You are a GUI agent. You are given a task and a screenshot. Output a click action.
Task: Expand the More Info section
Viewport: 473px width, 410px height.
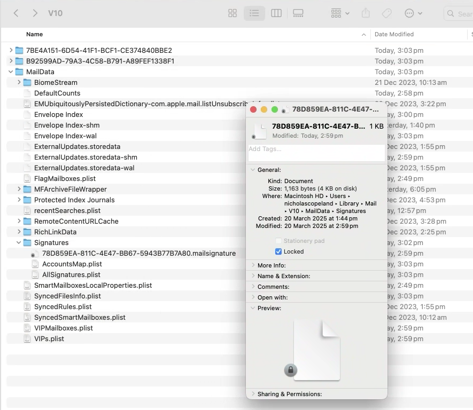point(253,265)
